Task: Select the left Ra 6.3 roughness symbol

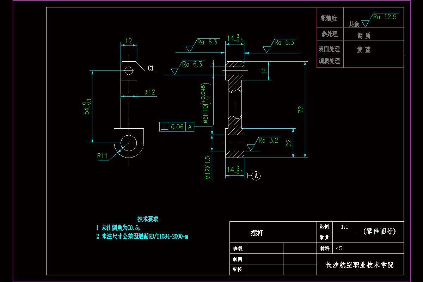Action: (191, 65)
